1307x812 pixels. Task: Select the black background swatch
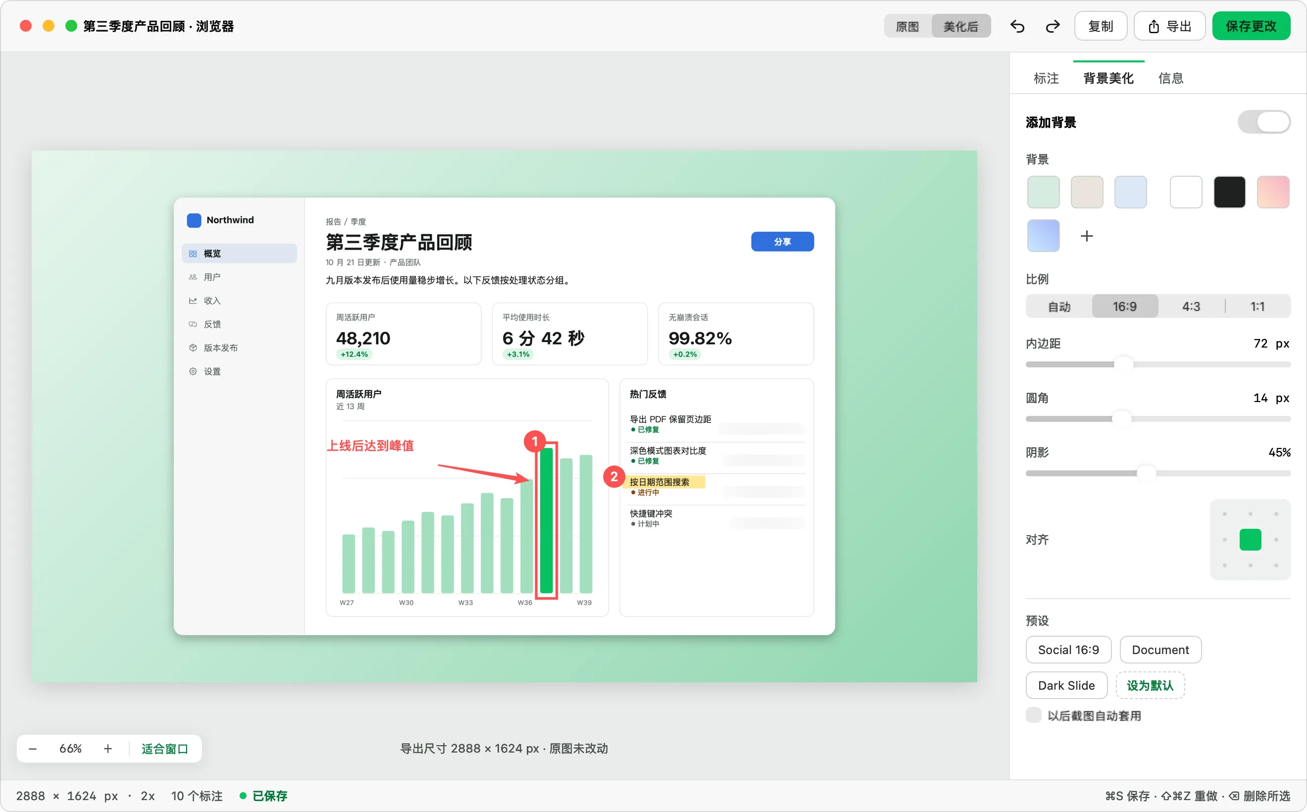pyautogui.click(x=1229, y=192)
